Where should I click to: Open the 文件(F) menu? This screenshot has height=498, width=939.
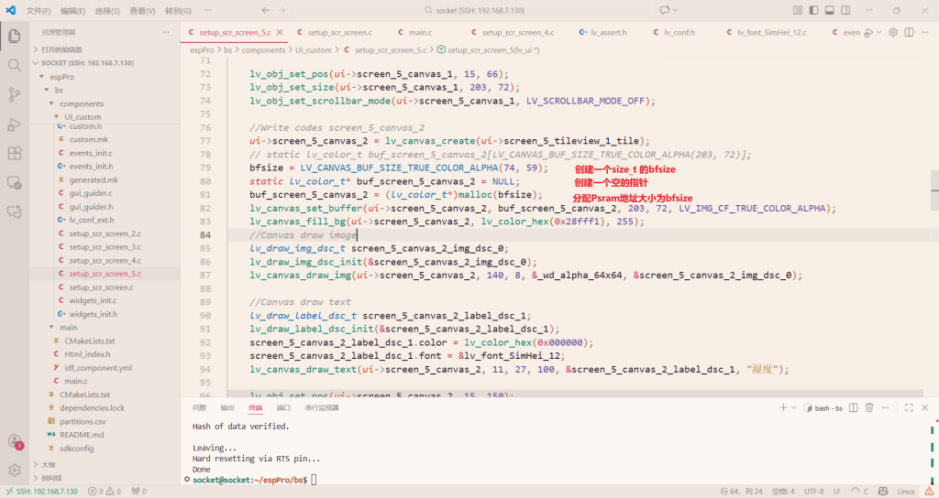pos(39,11)
